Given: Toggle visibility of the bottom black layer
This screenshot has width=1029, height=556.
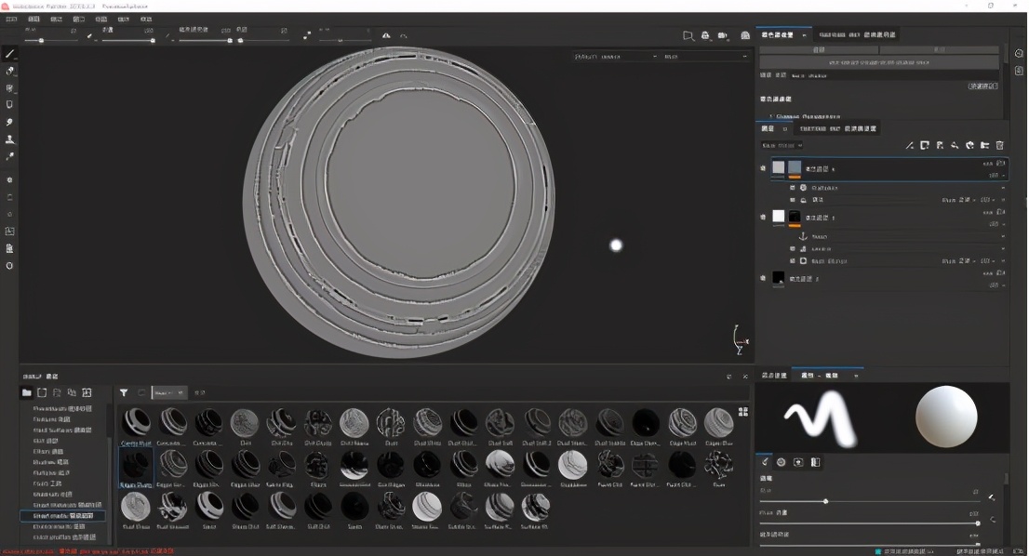Looking at the screenshot, I should (763, 278).
